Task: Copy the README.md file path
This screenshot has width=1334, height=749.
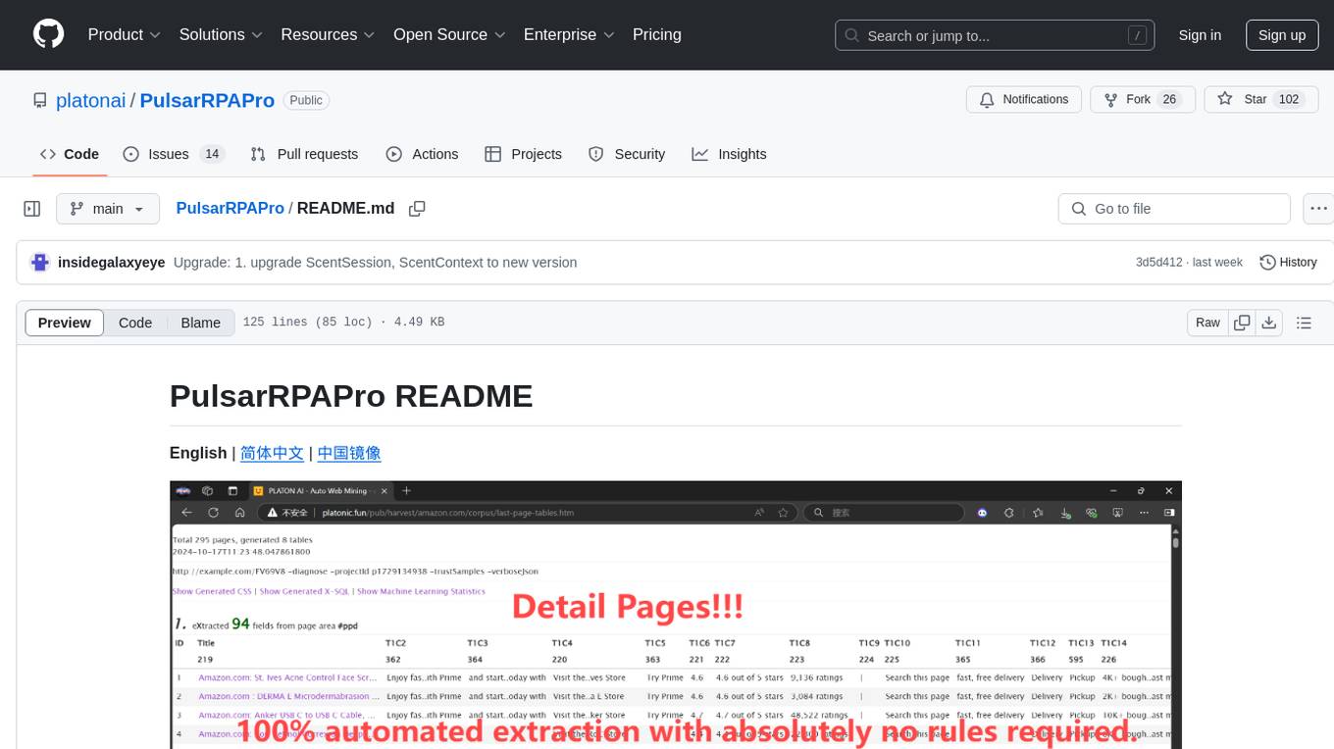Action: pyautogui.click(x=417, y=209)
